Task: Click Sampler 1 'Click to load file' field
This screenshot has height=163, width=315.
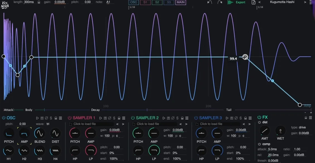Action: (91, 124)
